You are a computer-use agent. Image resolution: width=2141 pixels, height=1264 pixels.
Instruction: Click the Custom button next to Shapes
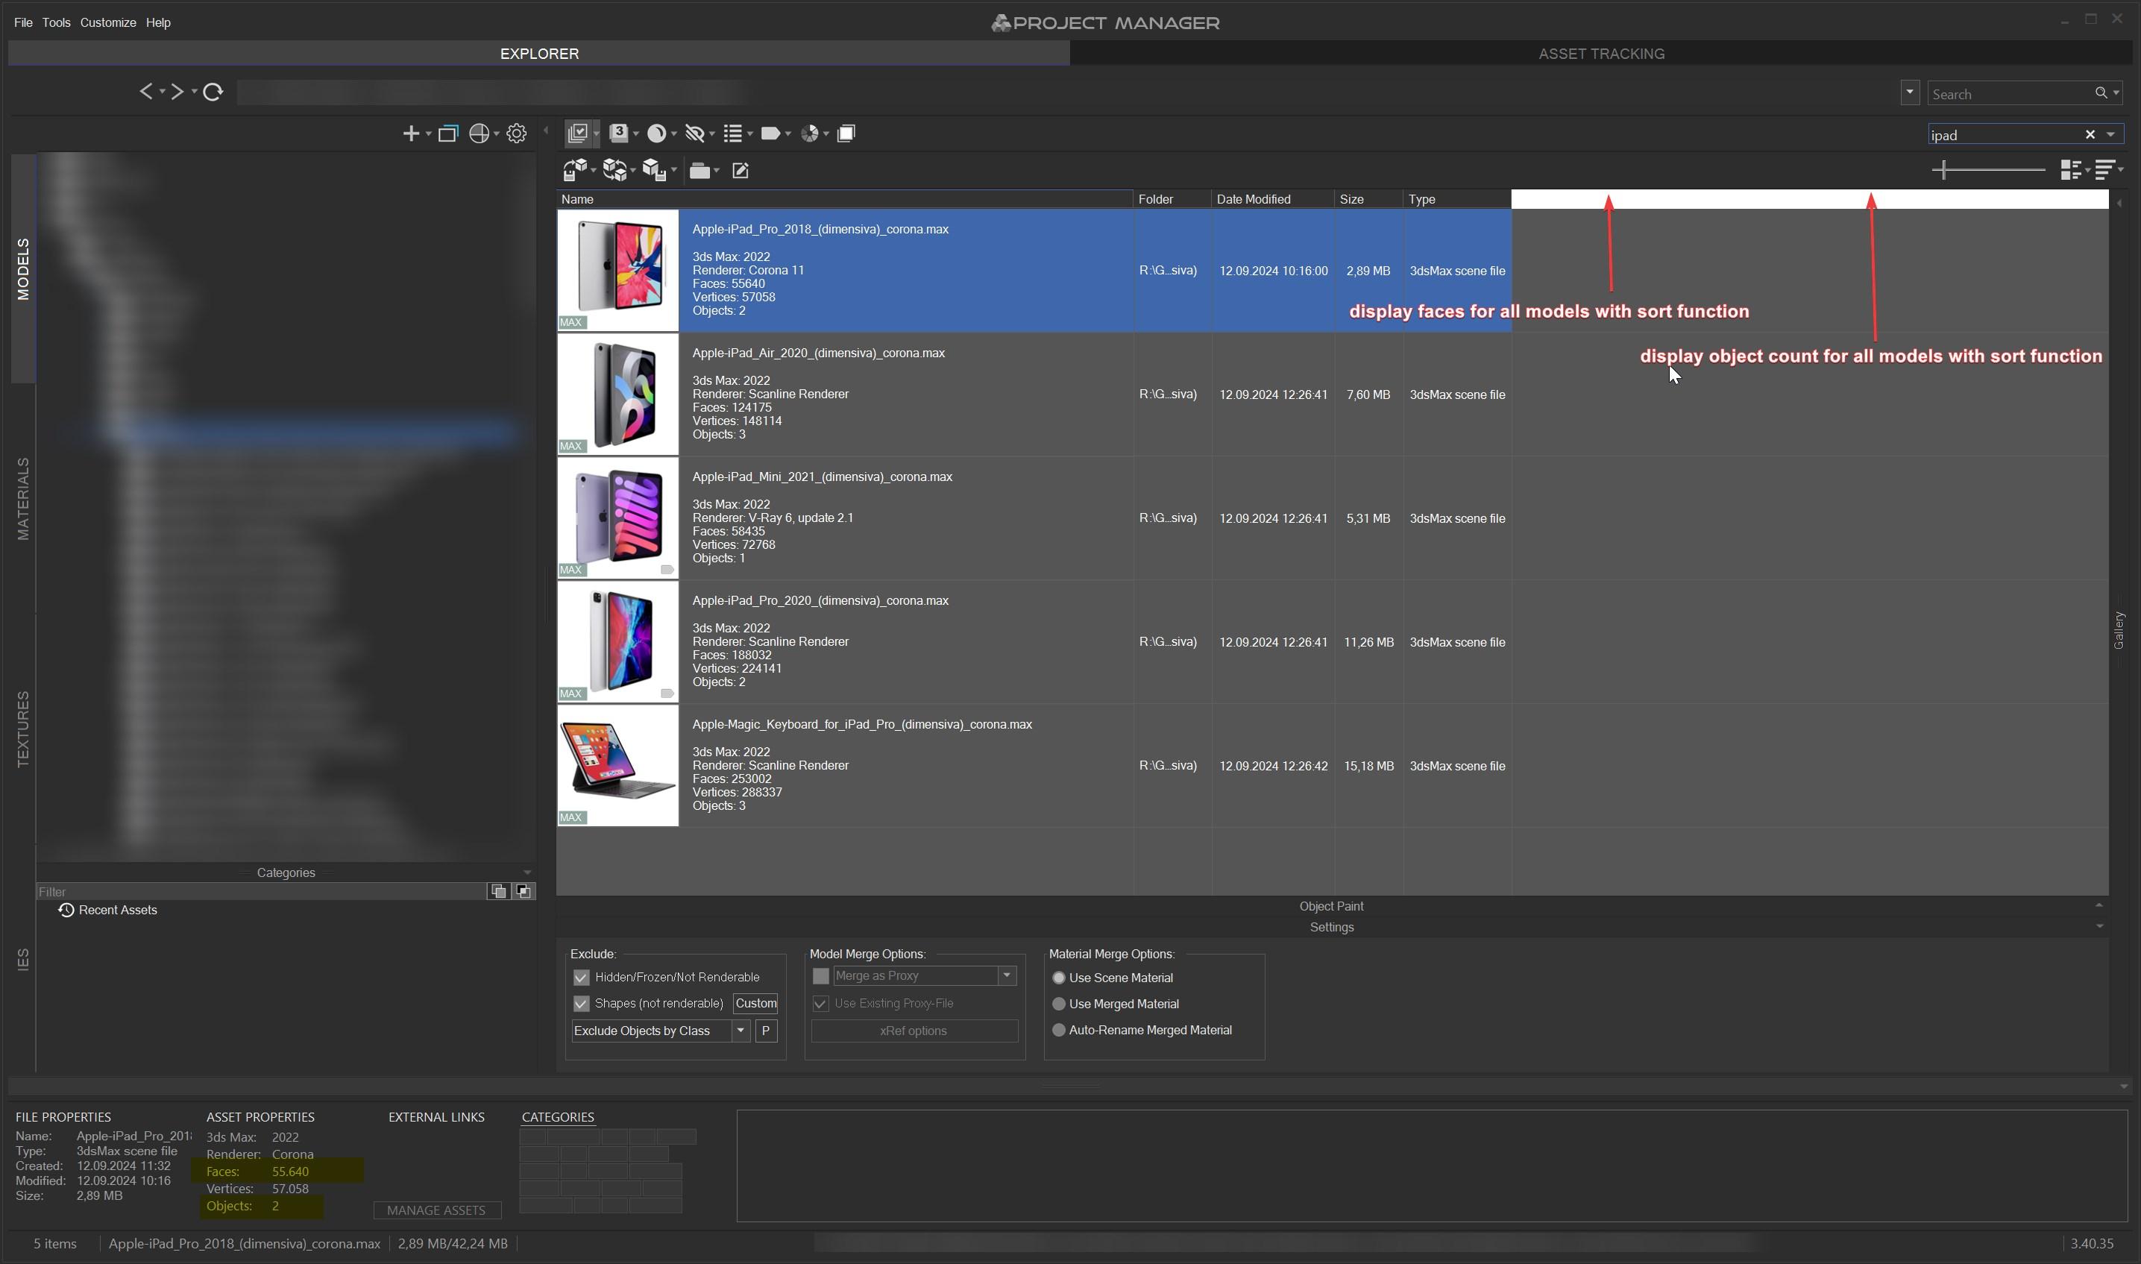point(755,1003)
